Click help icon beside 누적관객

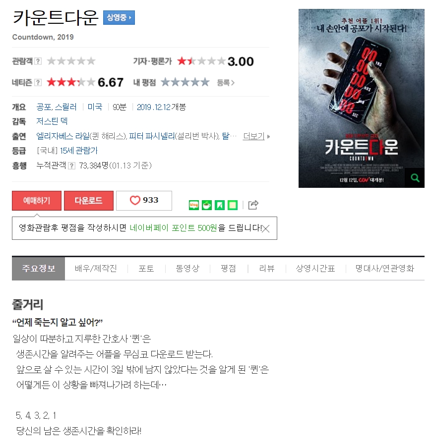[x=72, y=166]
